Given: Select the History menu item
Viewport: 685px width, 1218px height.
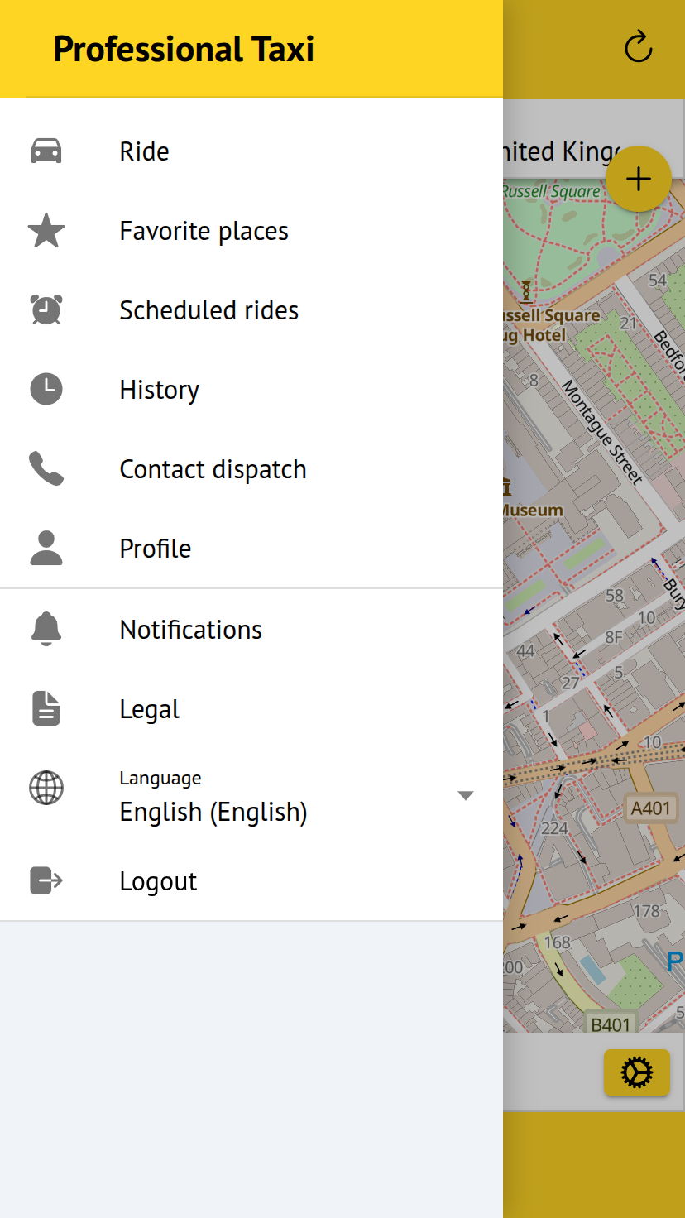Looking at the screenshot, I should coord(160,390).
